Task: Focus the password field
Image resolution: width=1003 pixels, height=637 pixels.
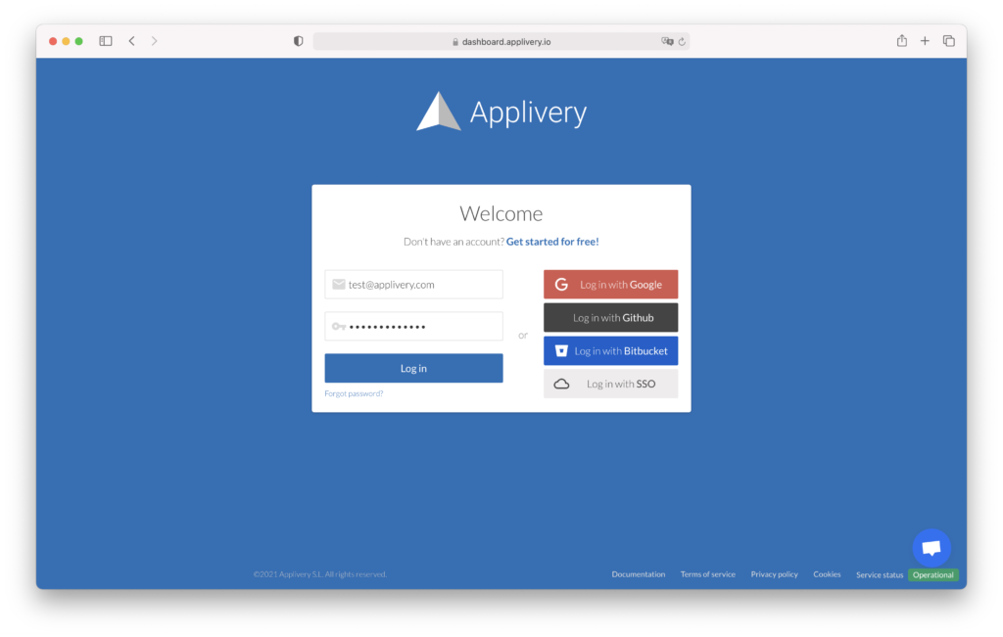Action: pyautogui.click(x=414, y=327)
